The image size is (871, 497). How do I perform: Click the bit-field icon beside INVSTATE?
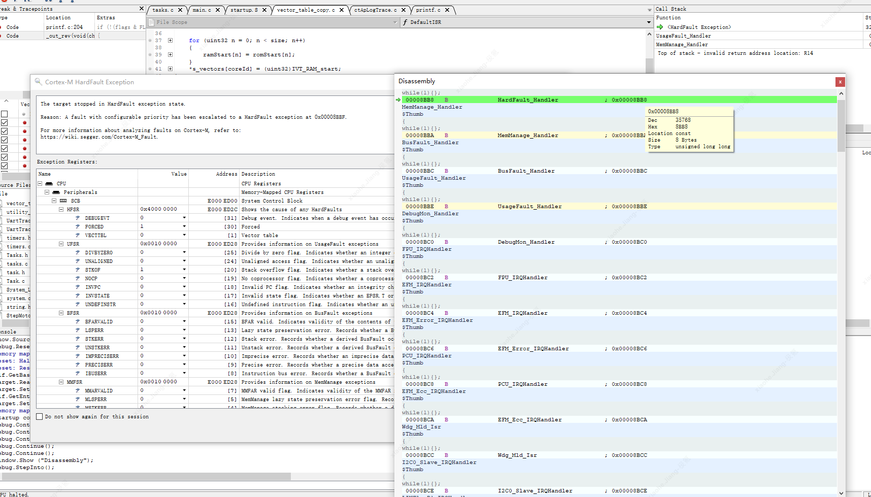tap(78, 295)
